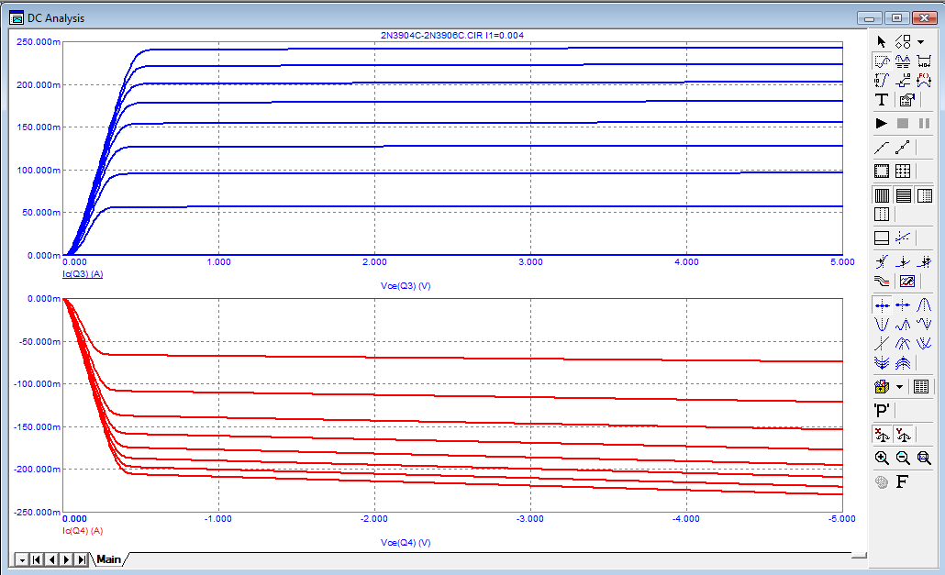The image size is (945, 575).
Task: Select the Bottom cursor mode icon
Action: click(924, 344)
